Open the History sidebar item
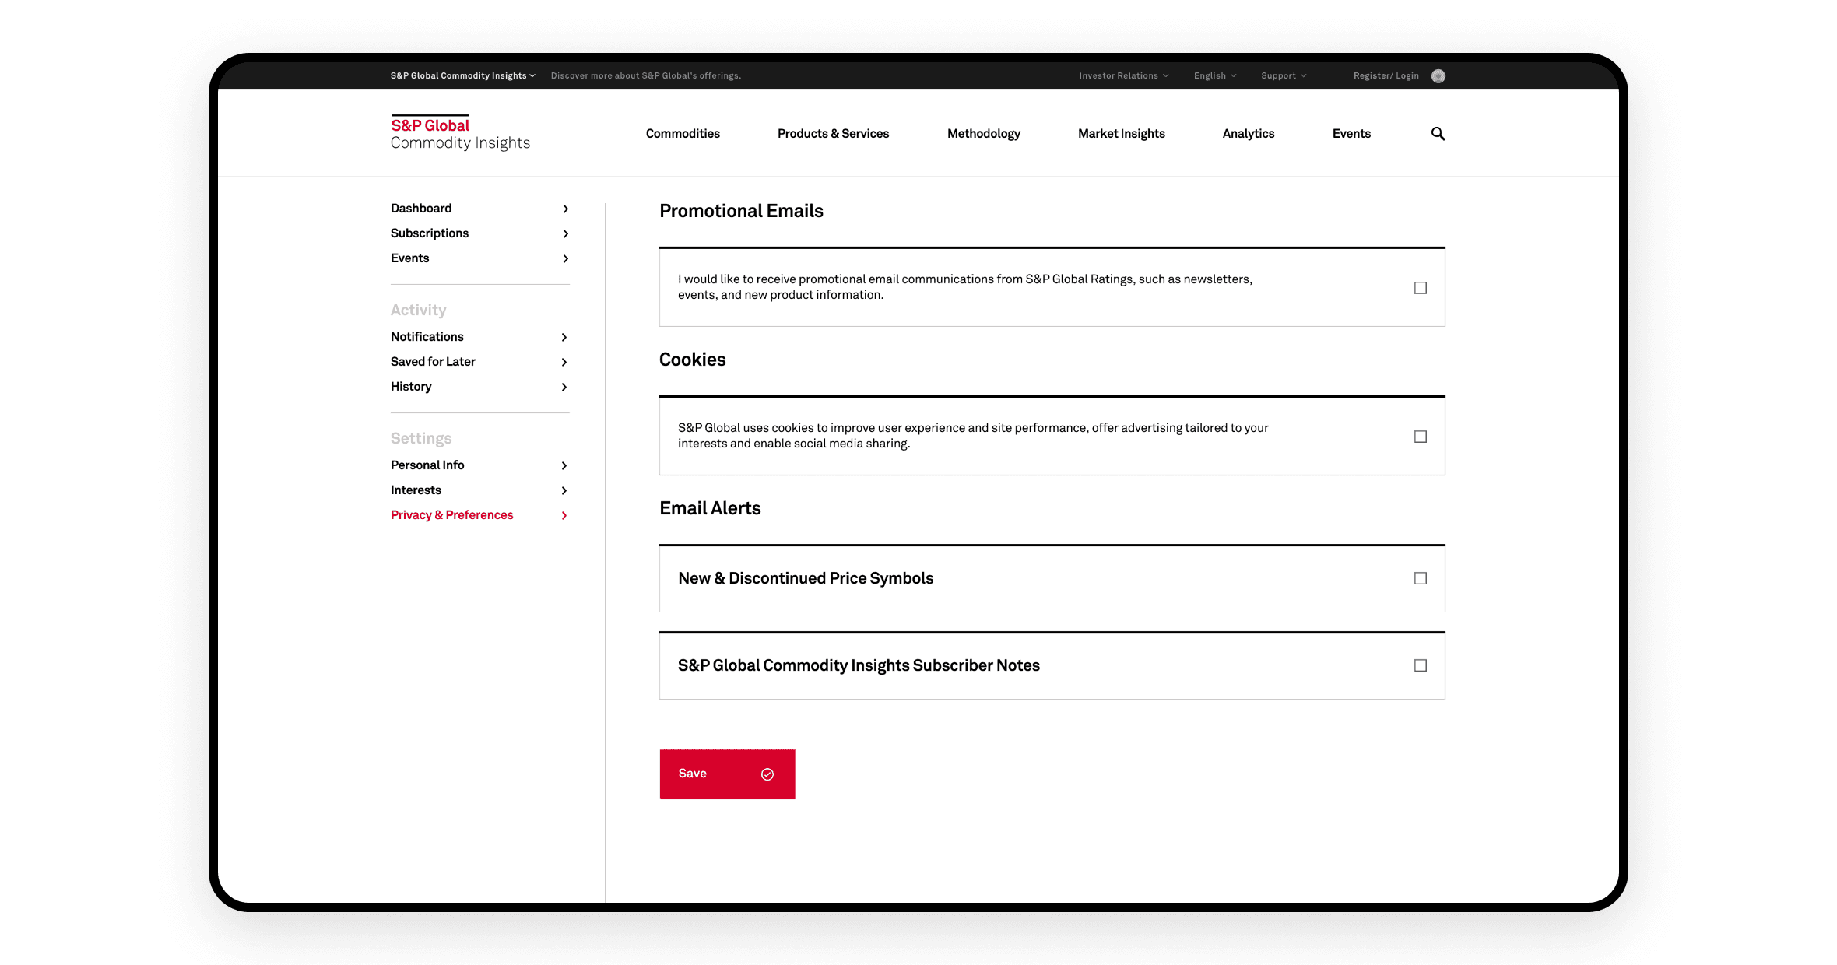Viewport: 1837px width, 965px height. click(x=411, y=387)
